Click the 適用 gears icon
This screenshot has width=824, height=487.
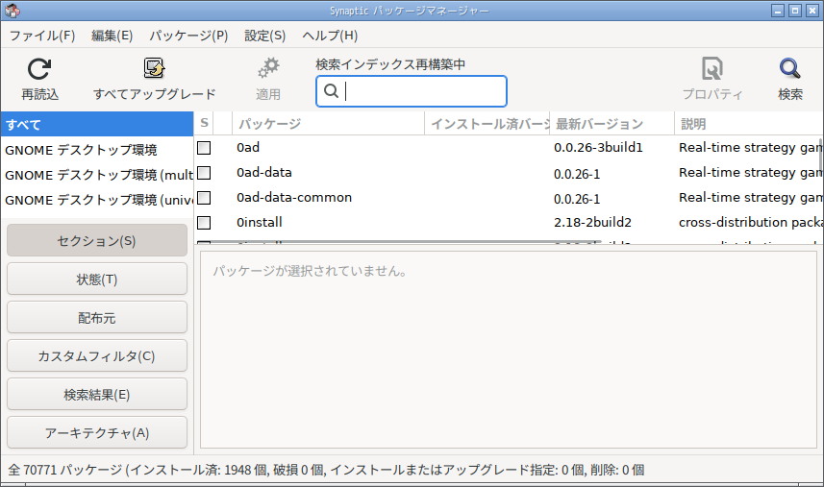point(268,68)
